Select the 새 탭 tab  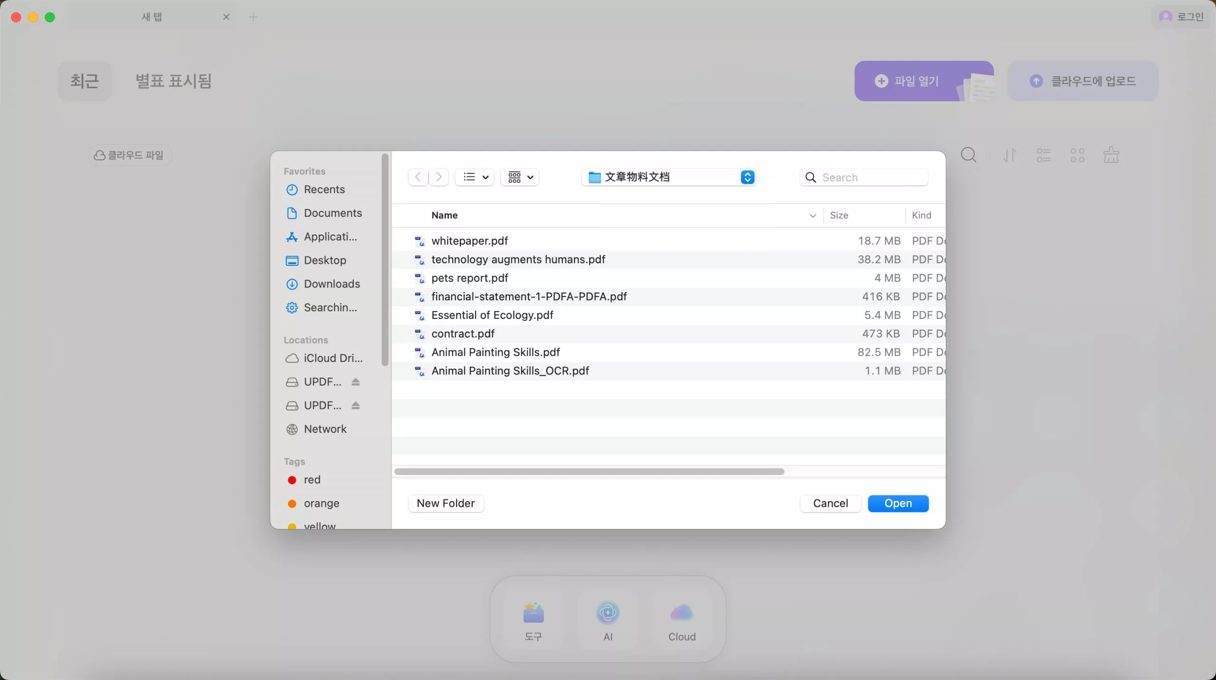(x=152, y=17)
